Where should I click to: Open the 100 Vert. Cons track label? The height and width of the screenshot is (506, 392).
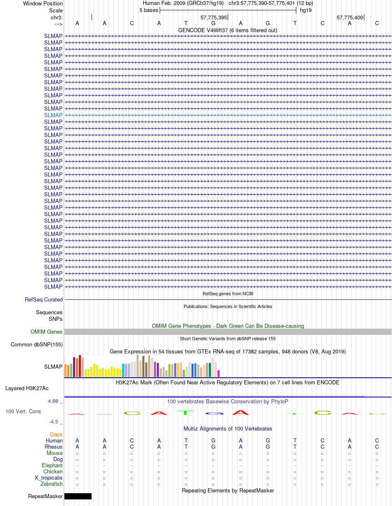[x=23, y=412]
